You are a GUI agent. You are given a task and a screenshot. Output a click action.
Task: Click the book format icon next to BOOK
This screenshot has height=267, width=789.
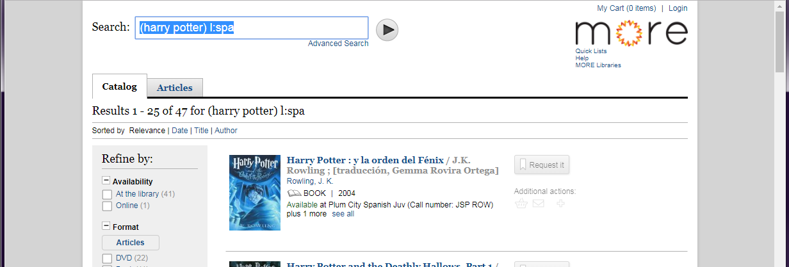[x=294, y=193]
